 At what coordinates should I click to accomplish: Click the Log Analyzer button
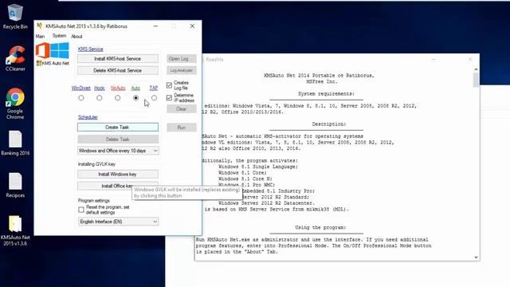182,70
